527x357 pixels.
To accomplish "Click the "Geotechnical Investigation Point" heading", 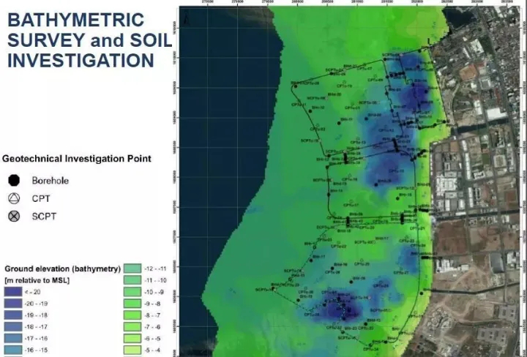I will (x=77, y=158).
